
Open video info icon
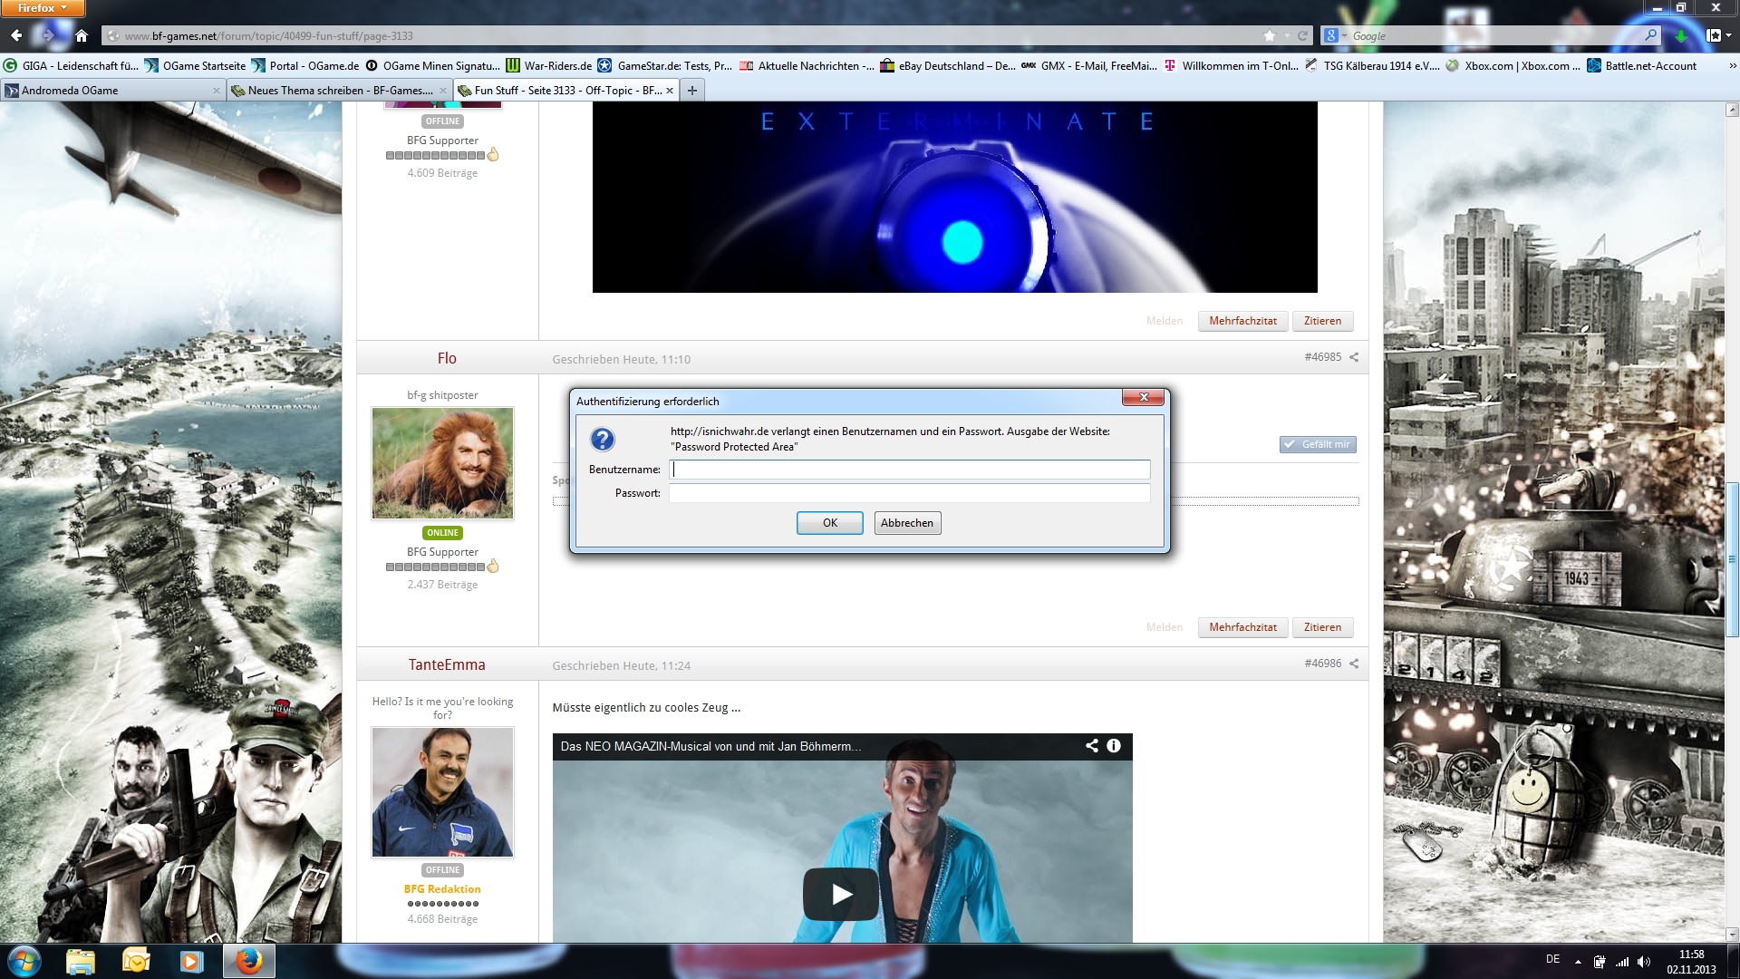1114,745
